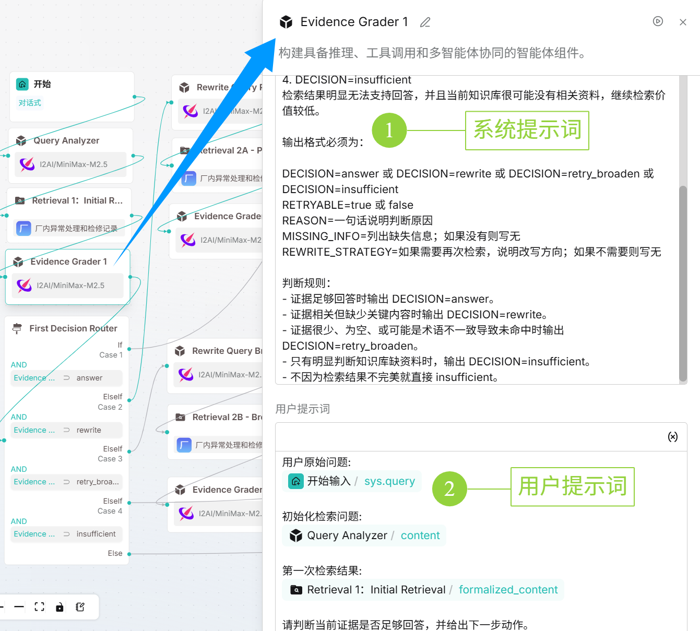The image size is (700, 631).
Task: Click knowledge base in Retrieval 2A node
Action: 220,178
